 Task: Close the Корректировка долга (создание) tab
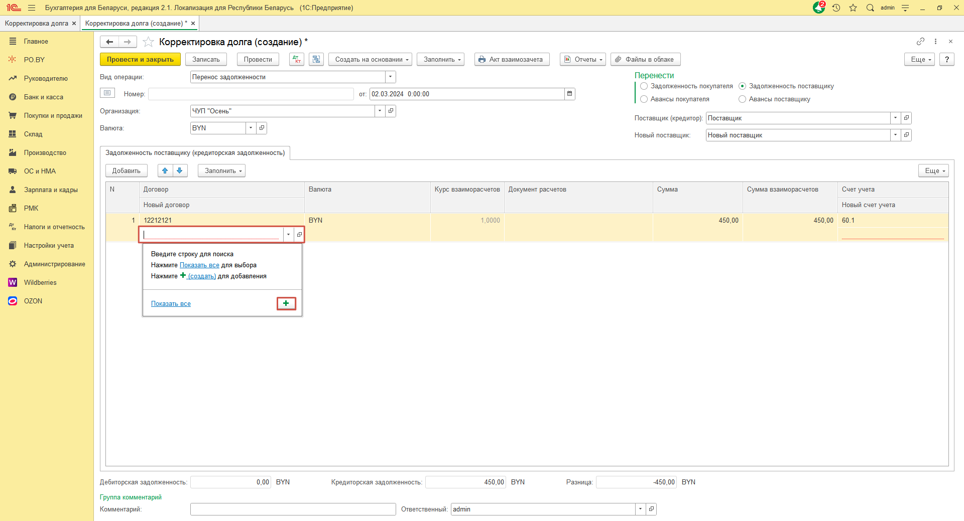(193, 23)
